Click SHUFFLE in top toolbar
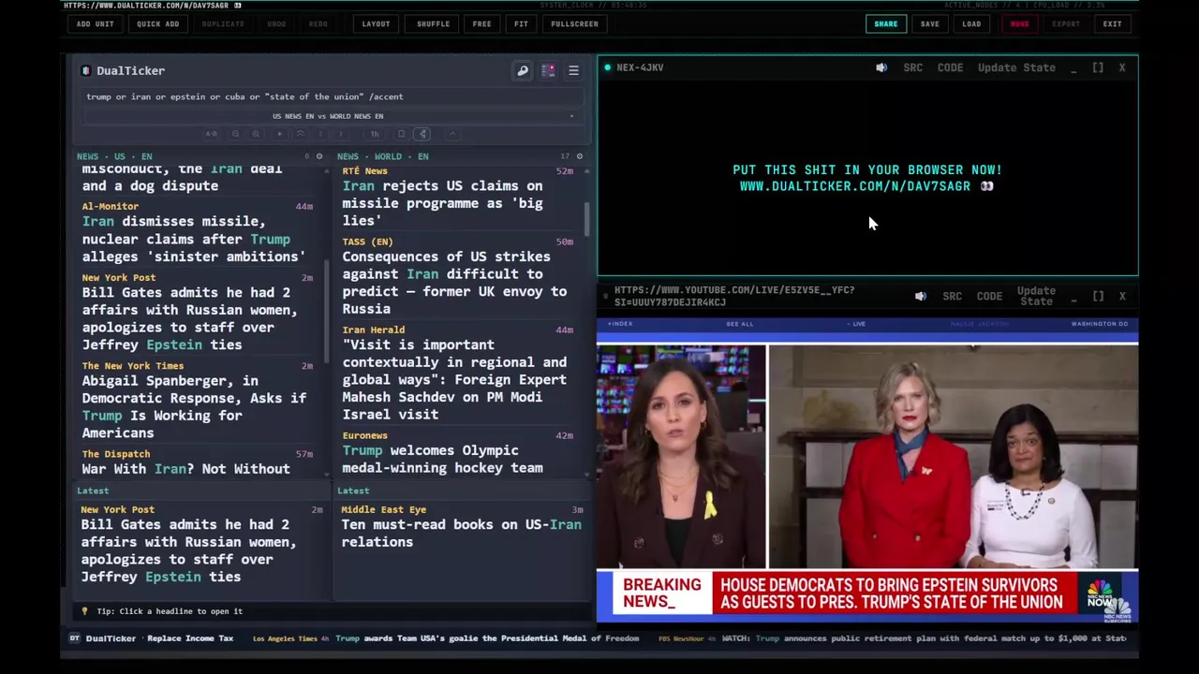The height and width of the screenshot is (674, 1199). point(433,23)
